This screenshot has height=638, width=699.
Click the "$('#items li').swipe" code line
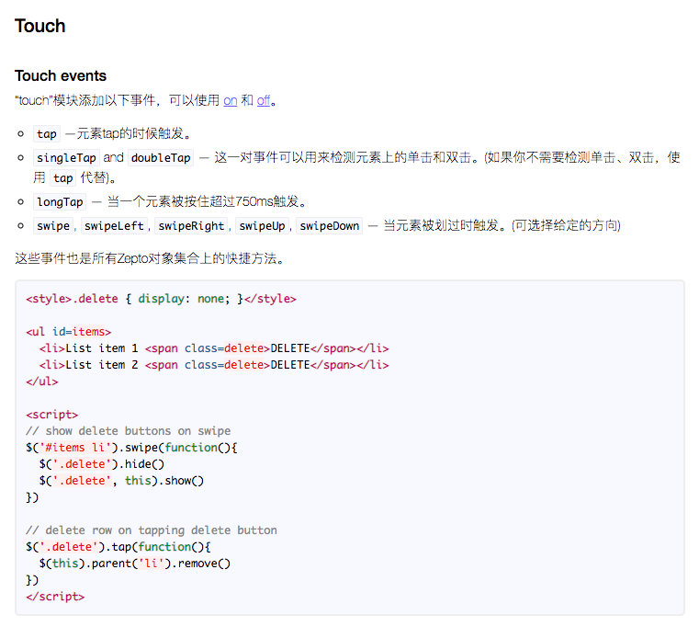(x=131, y=448)
